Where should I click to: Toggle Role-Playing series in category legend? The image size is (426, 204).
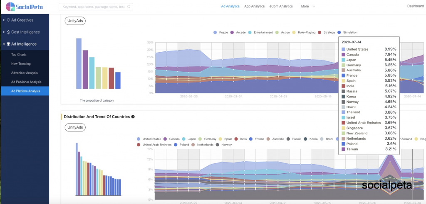coord(304,32)
